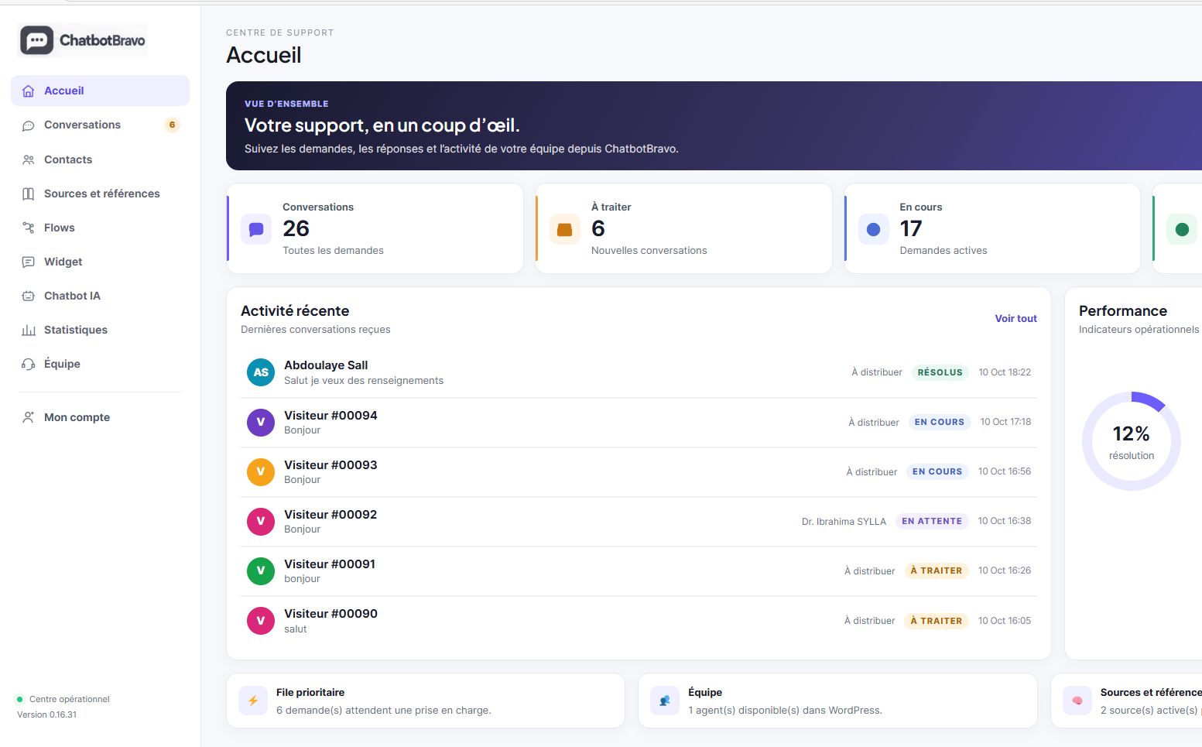Click the Flows branching icon
The image size is (1202, 747).
point(29,228)
